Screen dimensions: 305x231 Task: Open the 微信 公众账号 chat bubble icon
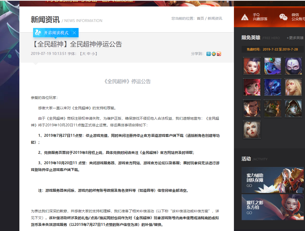[x=283, y=17]
